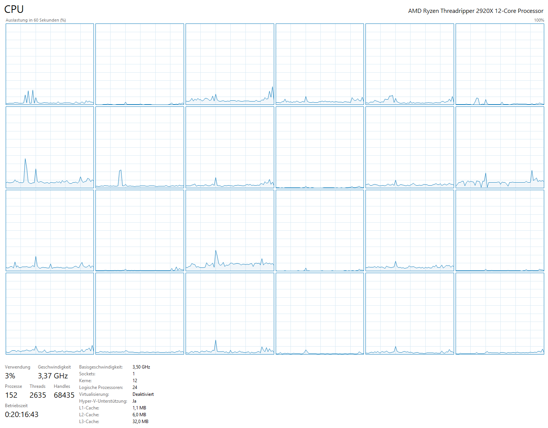This screenshot has width=548, height=428.
Task: Click the spiking graph in row two, column one
Action: click(49, 147)
